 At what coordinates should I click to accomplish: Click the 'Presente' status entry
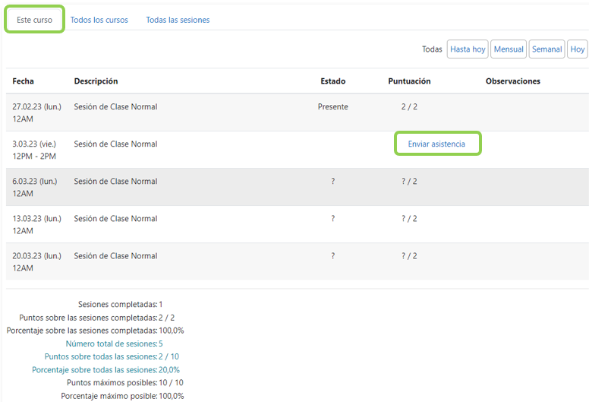point(332,107)
